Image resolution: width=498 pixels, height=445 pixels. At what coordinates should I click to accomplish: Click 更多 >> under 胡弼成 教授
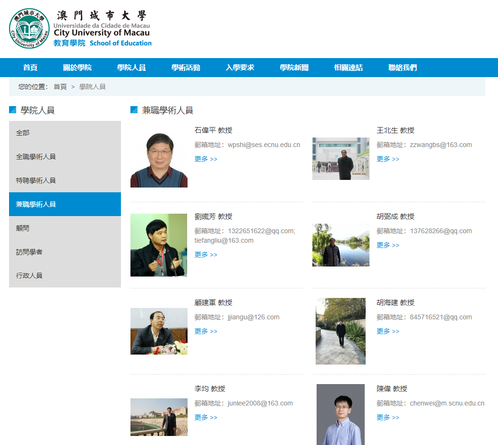(x=388, y=245)
